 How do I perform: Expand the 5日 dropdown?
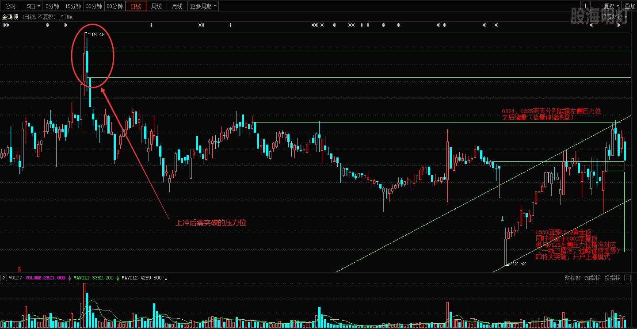[33, 6]
